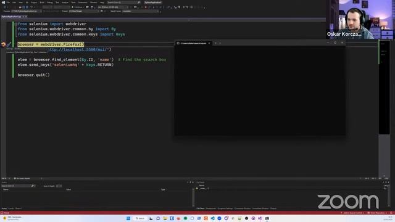Image resolution: width=395 pixels, height=222 pixels.
Task: Open the Build menu
Action: click(x=42, y=2)
